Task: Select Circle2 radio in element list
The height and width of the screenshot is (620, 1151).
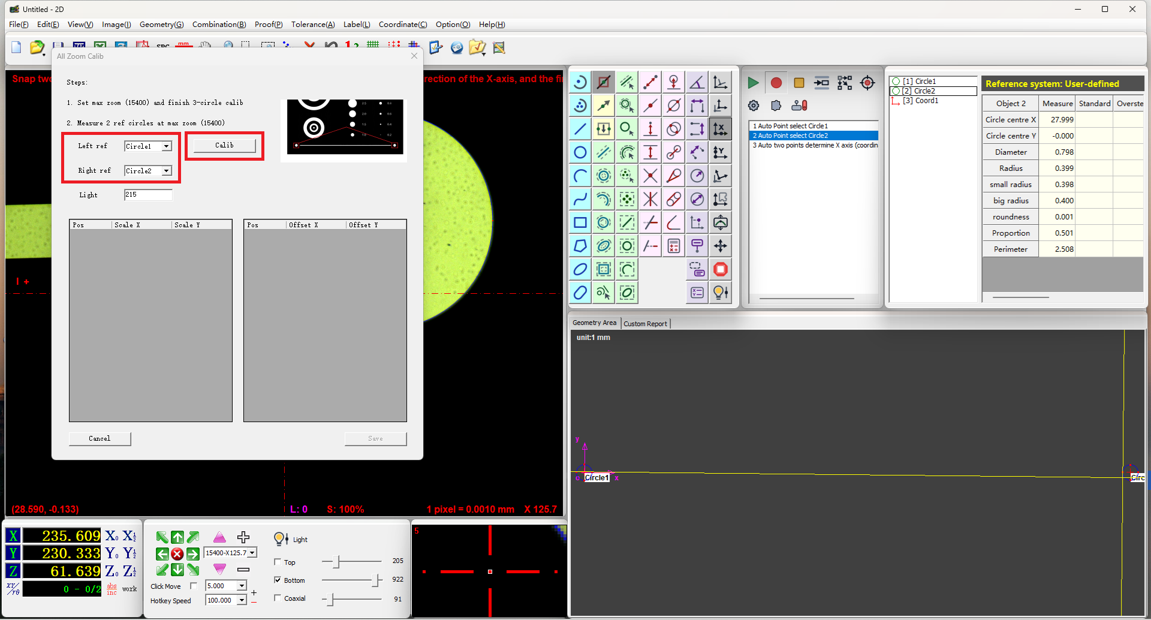Action: pos(896,91)
